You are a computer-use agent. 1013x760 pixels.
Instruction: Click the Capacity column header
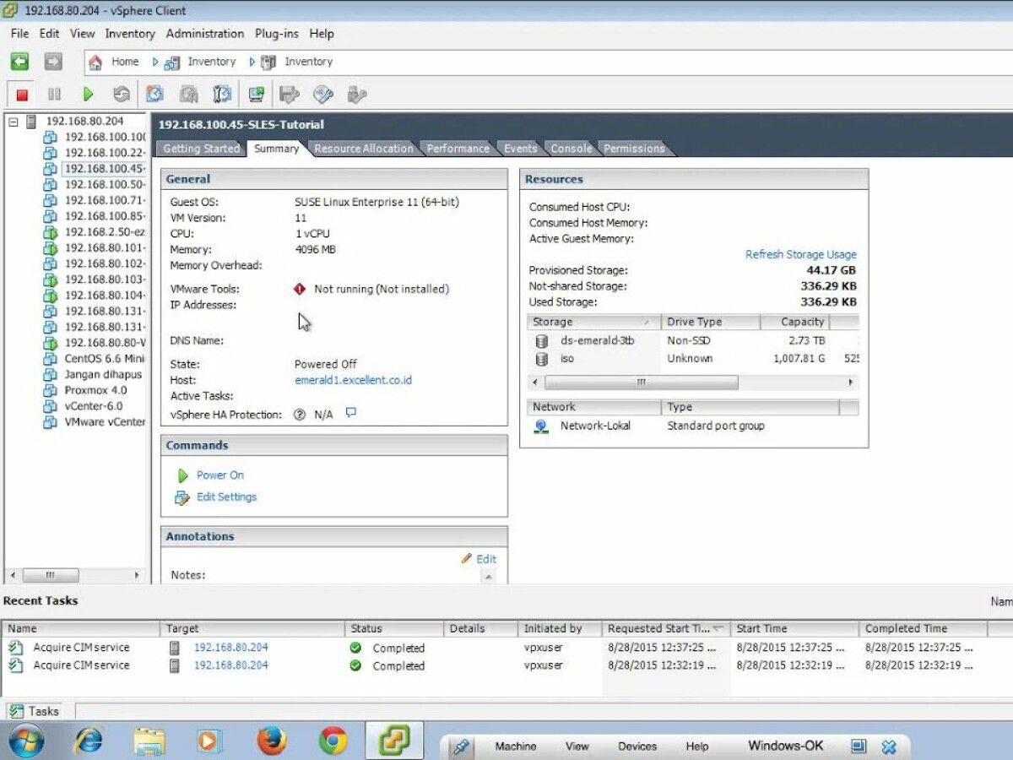point(794,323)
